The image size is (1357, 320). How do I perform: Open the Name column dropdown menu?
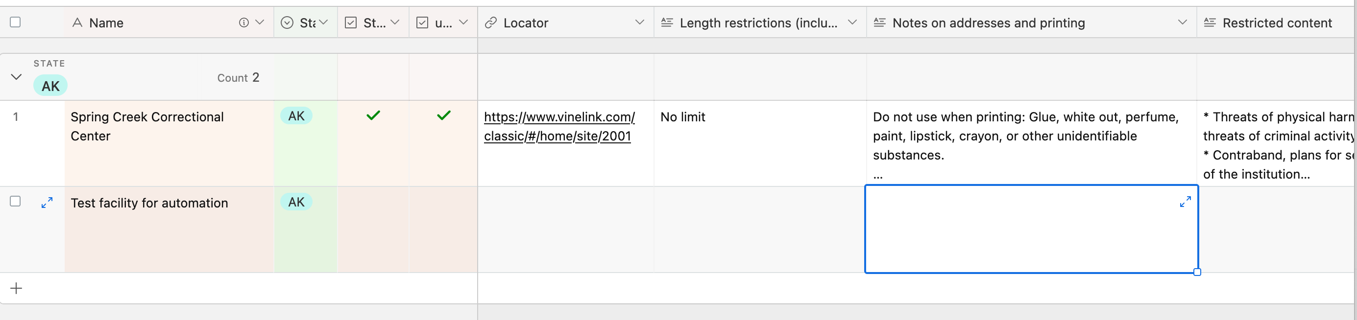click(x=260, y=22)
